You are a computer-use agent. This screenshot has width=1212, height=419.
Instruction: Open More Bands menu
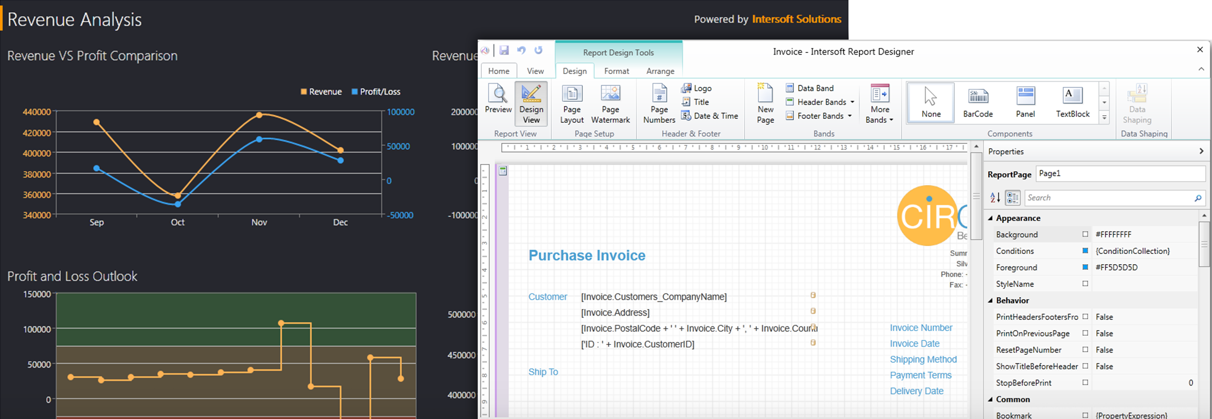coord(879,104)
